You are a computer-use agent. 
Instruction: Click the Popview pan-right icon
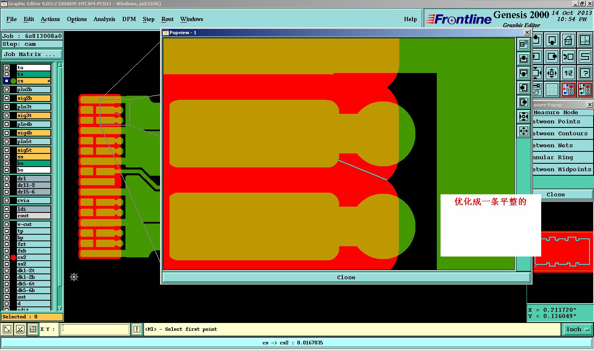pos(523,102)
